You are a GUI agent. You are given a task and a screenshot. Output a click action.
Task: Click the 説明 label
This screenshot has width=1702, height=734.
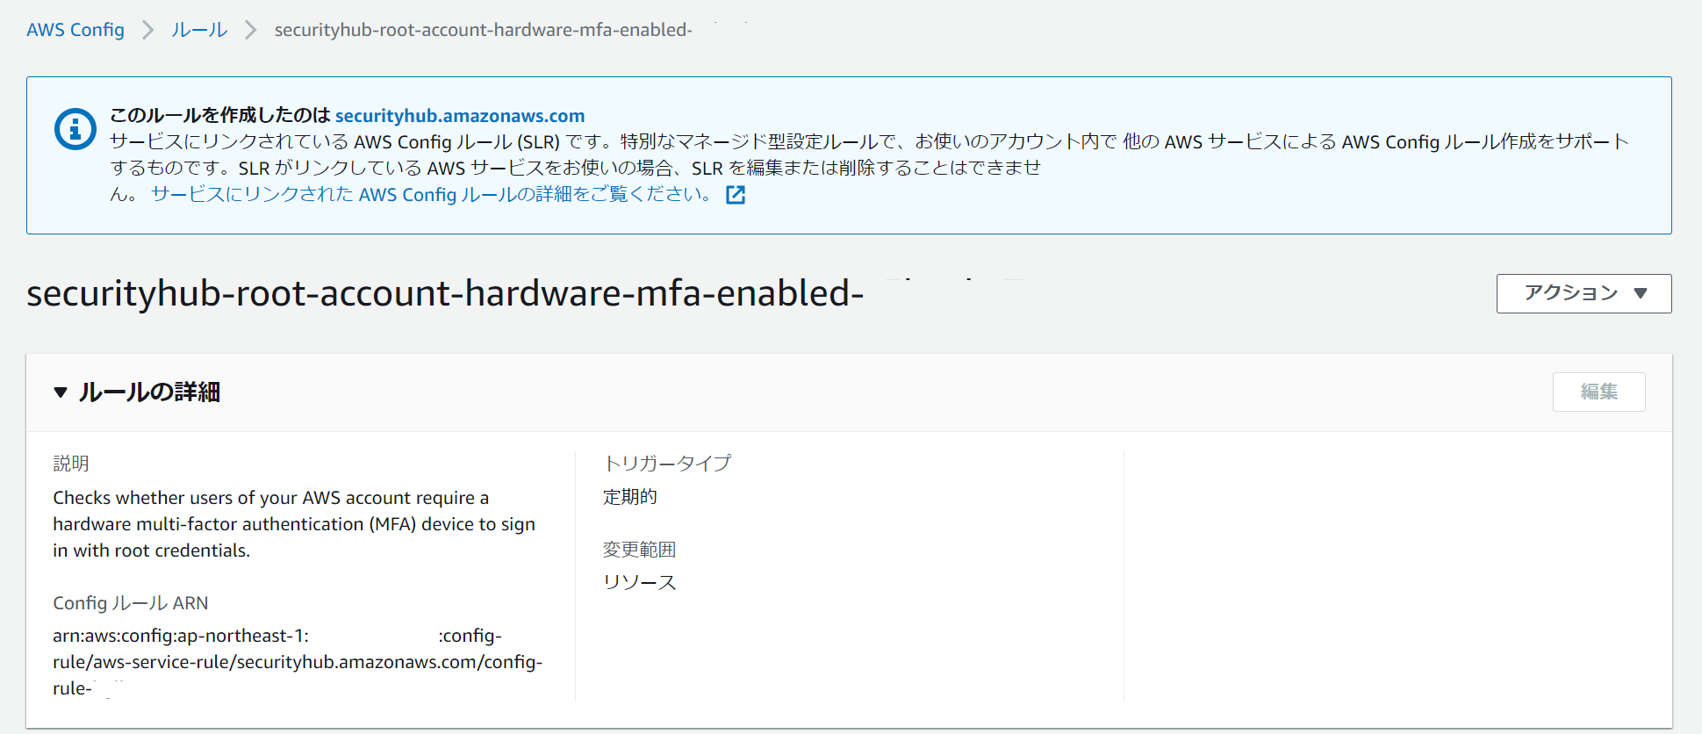(x=71, y=464)
